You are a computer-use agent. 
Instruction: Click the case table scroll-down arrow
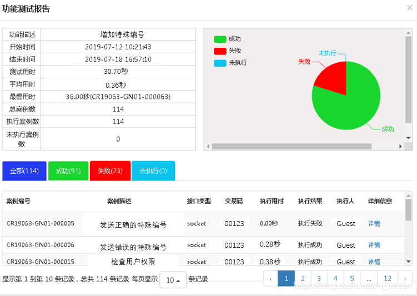(x=409, y=262)
